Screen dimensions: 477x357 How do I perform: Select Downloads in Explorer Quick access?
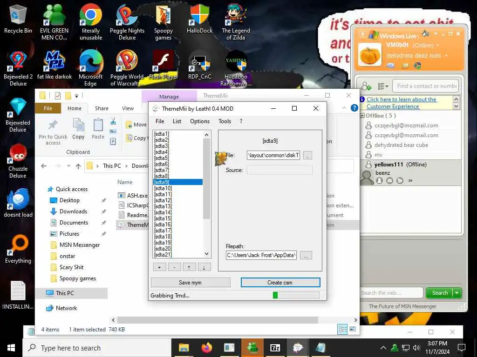pos(73,212)
